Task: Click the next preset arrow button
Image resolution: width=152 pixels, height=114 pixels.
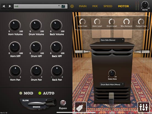Action: [x=10, y=6]
